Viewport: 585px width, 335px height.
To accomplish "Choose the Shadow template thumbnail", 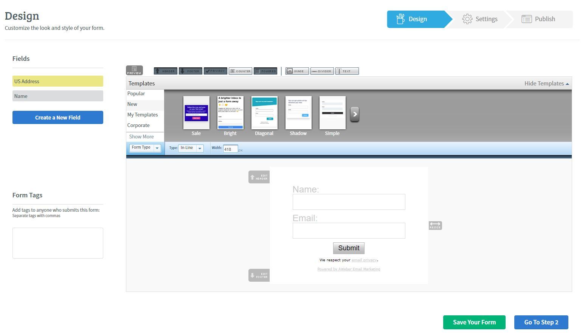I will pos(298,113).
